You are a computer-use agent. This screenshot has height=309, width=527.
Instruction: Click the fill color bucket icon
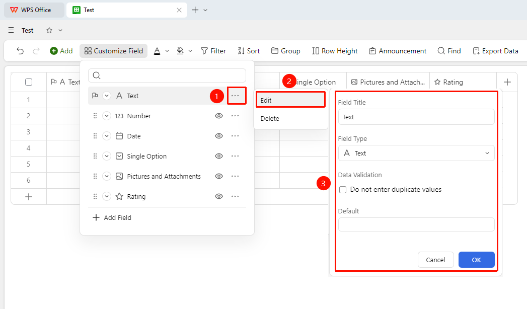pos(181,51)
